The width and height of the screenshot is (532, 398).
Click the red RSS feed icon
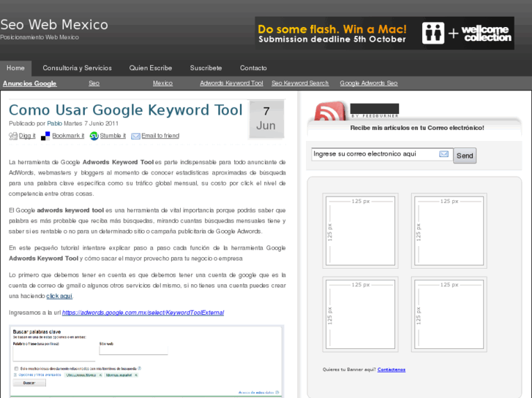coord(329,111)
